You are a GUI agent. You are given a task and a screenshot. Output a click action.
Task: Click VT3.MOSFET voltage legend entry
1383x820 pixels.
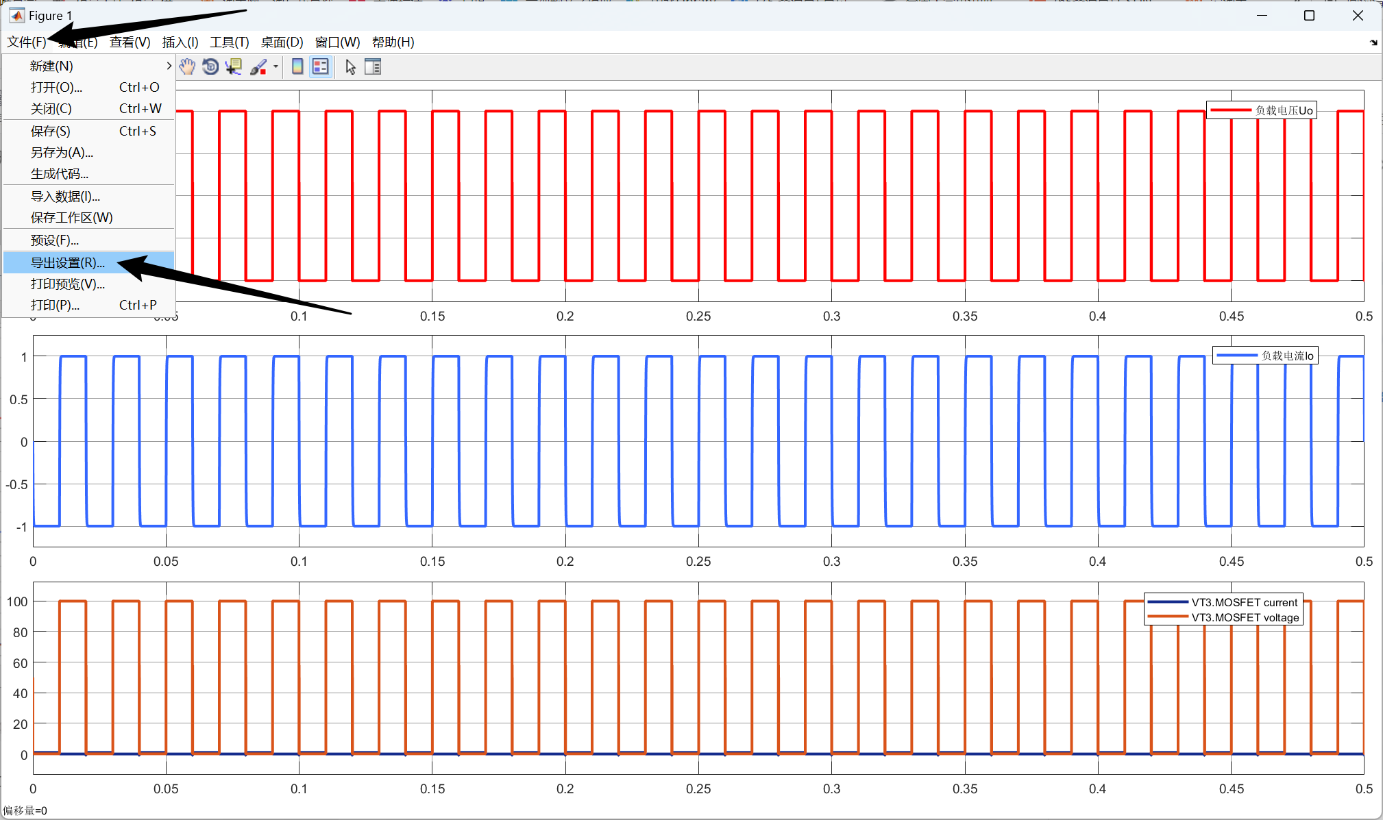[1245, 617]
